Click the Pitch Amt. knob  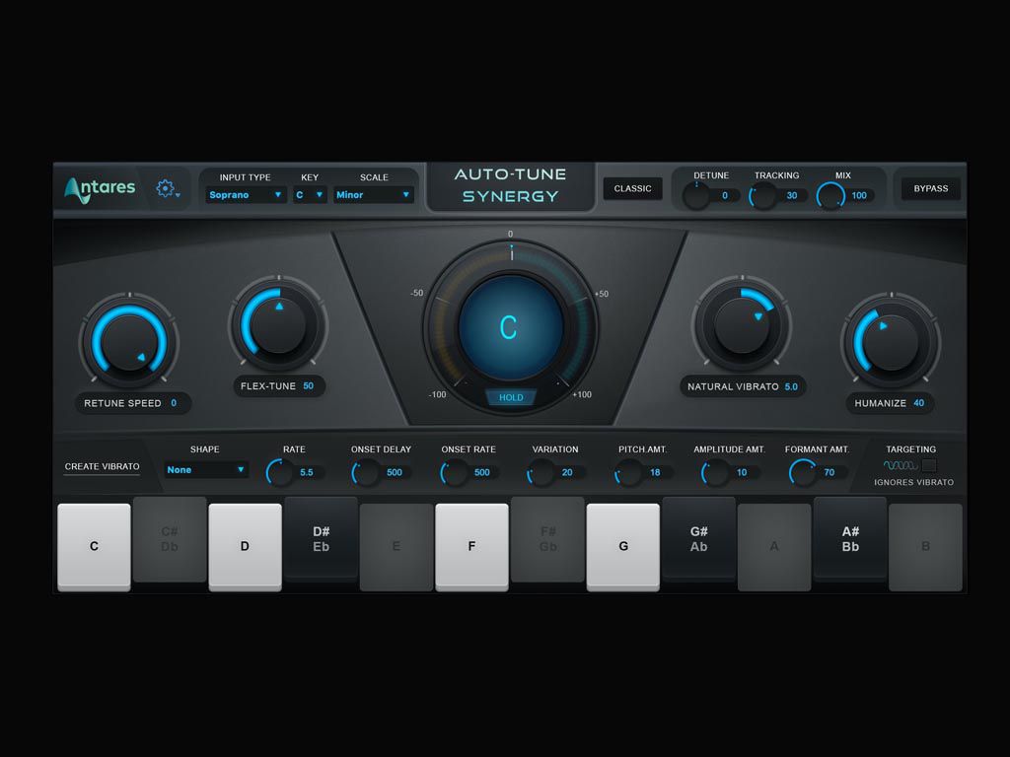pyautogui.click(x=628, y=472)
